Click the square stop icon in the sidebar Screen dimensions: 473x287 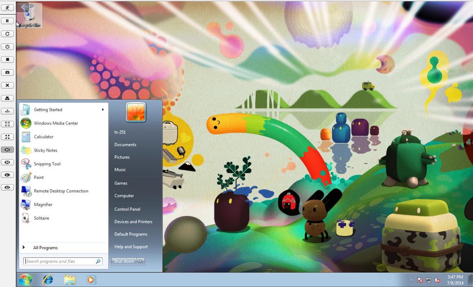coord(7,59)
